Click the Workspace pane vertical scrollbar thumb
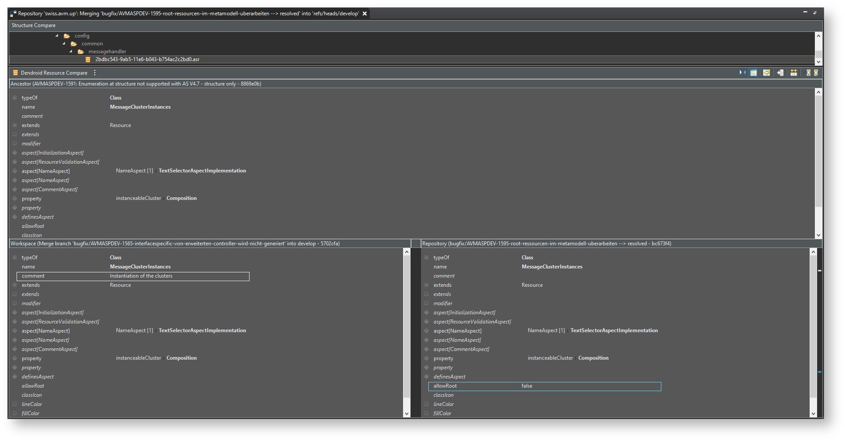 point(407,327)
